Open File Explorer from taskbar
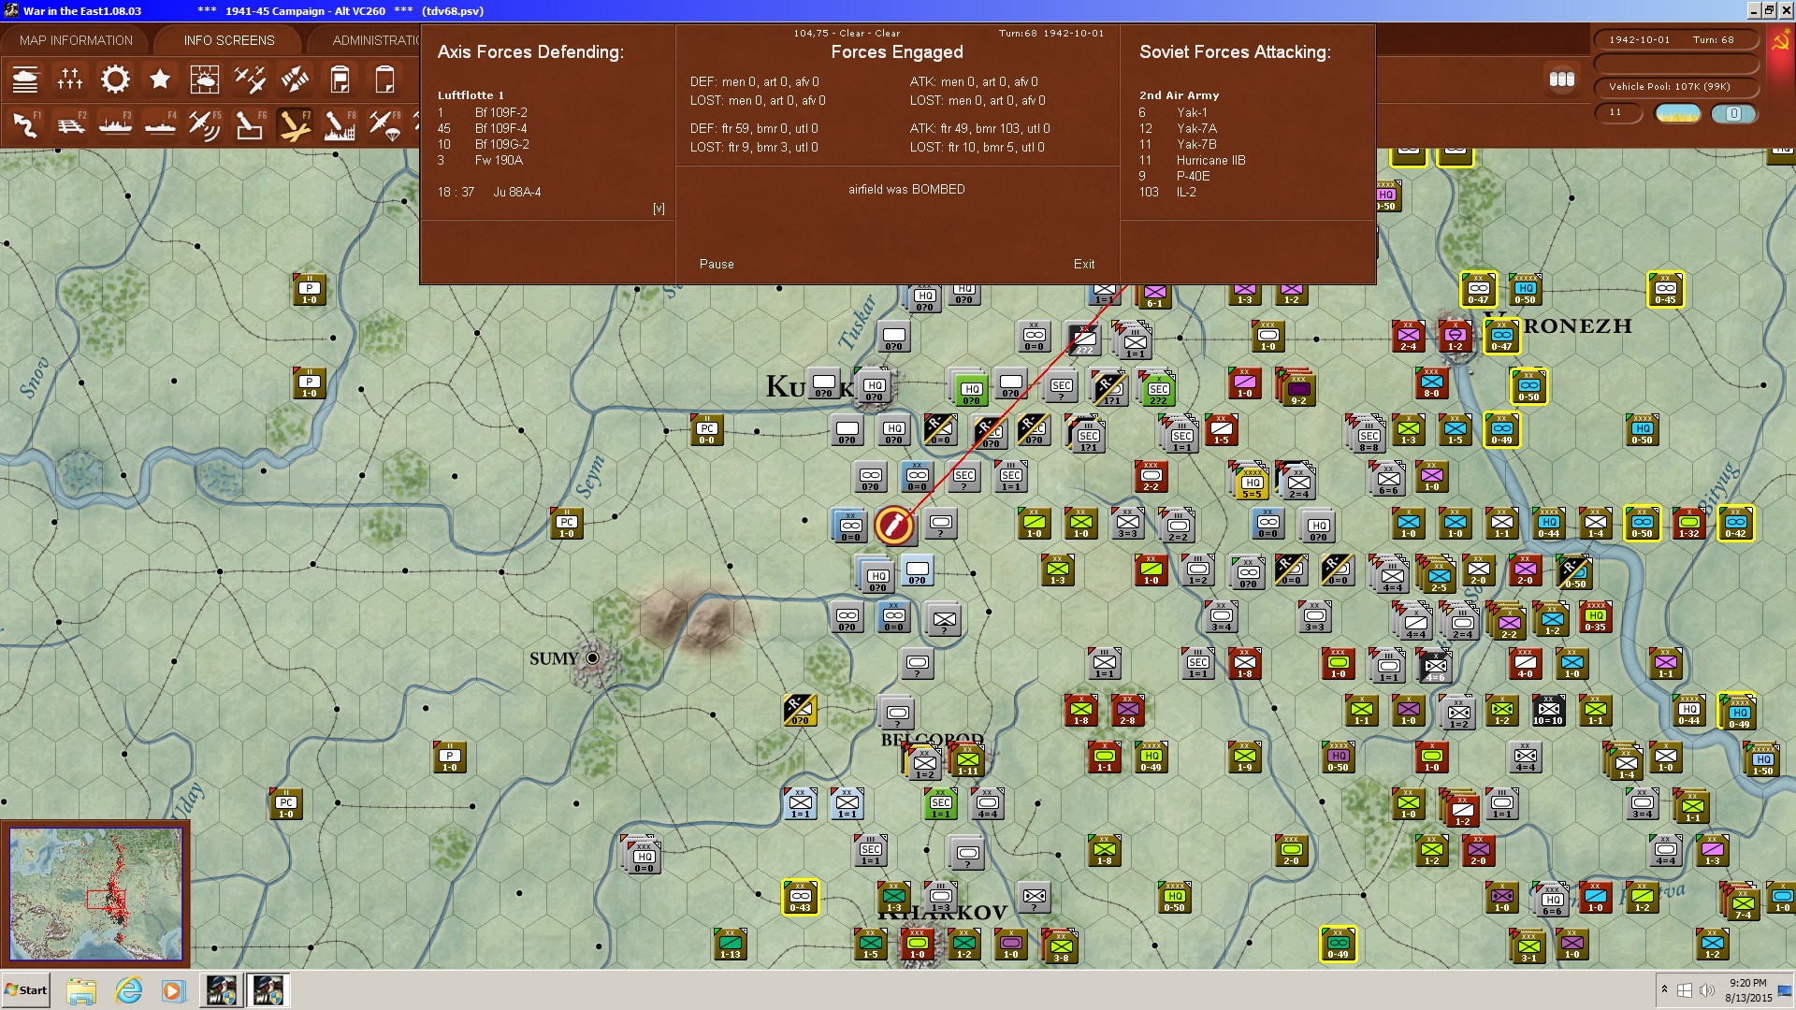This screenshot has height=1010, width=1796. (x=81, y=990)
